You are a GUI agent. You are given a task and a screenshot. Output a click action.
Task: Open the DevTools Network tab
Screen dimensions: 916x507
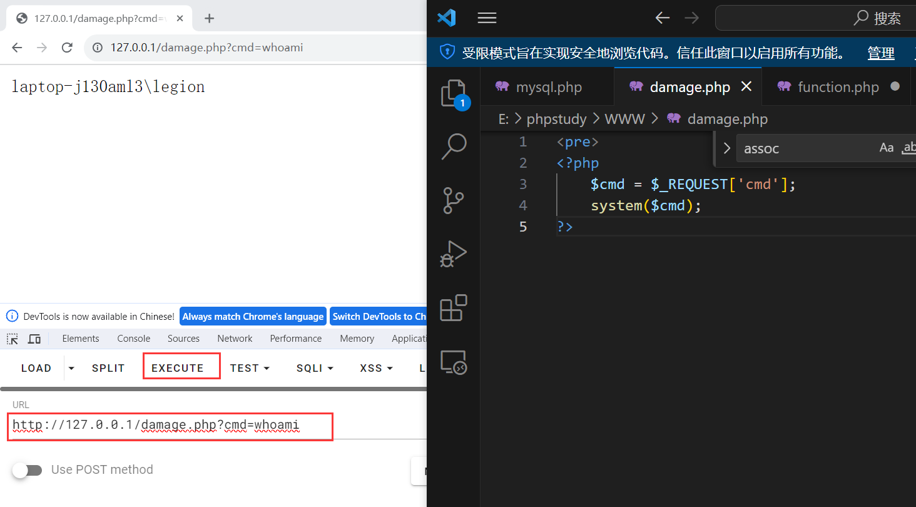tap(235, 339)
